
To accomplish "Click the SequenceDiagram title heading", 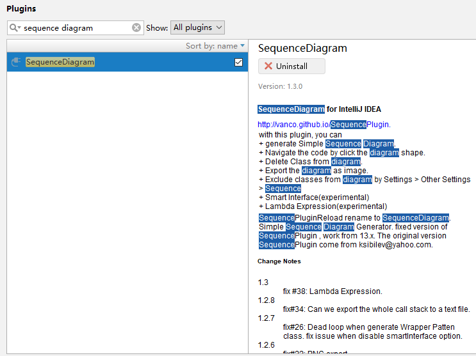I will [302, 48].
